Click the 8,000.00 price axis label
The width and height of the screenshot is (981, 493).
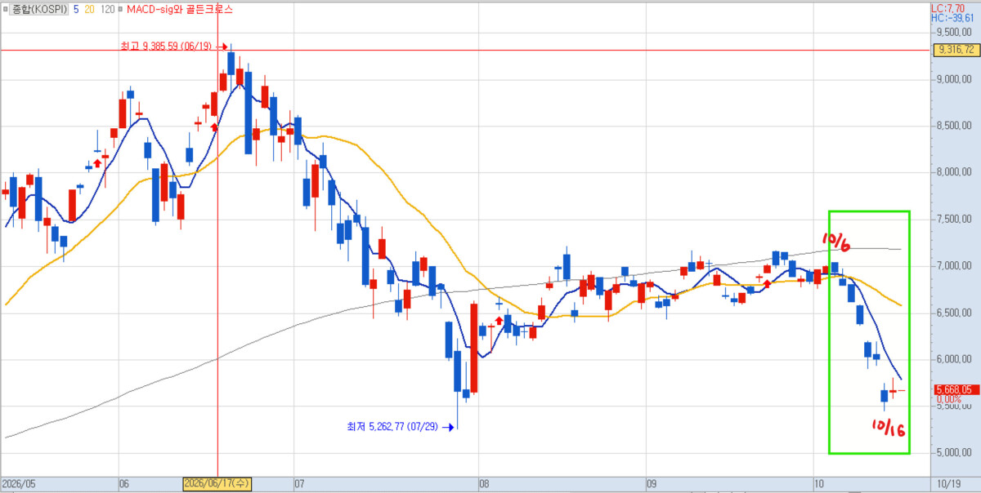(954, 172)
